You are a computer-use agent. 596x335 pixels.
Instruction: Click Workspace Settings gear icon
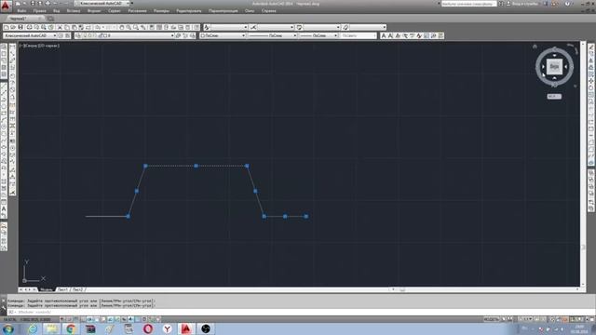point(61,35)
